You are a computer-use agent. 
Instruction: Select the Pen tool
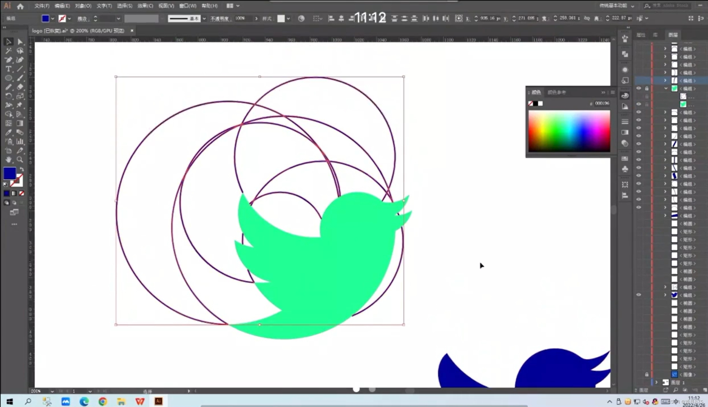9,60
